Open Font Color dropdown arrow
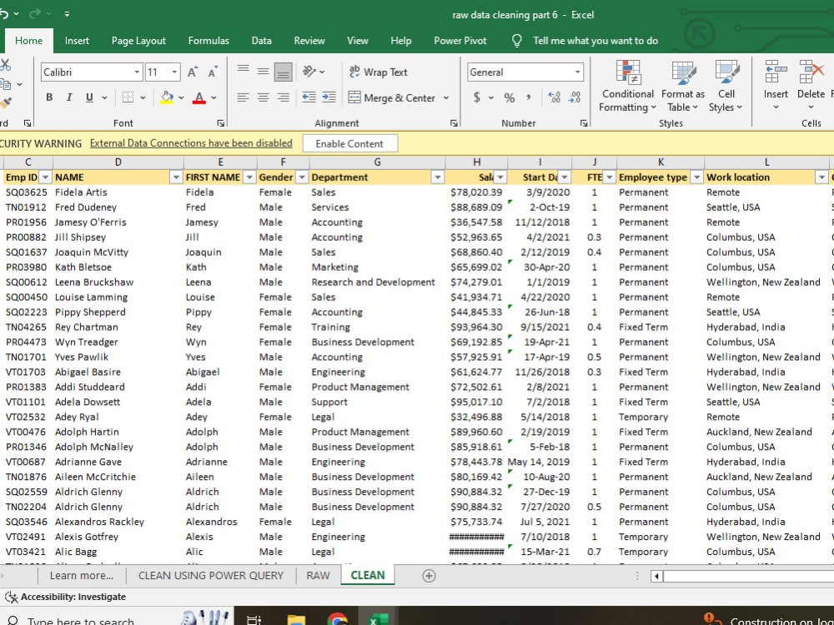The image size is (834, 625). (x=214, y=97)
